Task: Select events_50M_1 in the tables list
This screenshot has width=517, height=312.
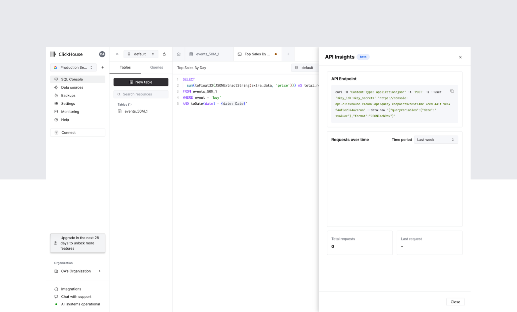Action: (x=136, y=112)
